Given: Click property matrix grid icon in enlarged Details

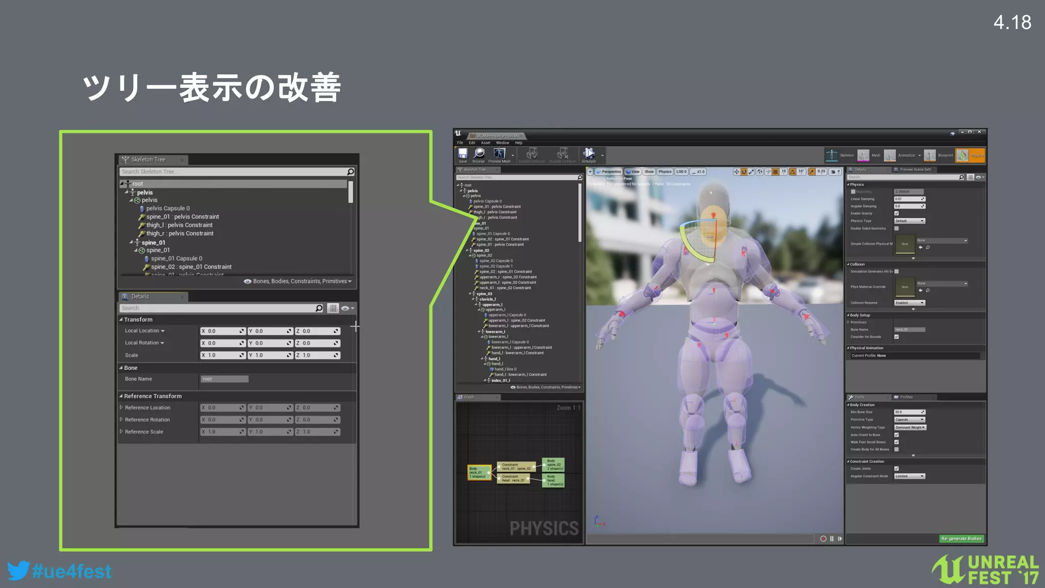Looking at the screenshot, I should click(x=333, y=308).
